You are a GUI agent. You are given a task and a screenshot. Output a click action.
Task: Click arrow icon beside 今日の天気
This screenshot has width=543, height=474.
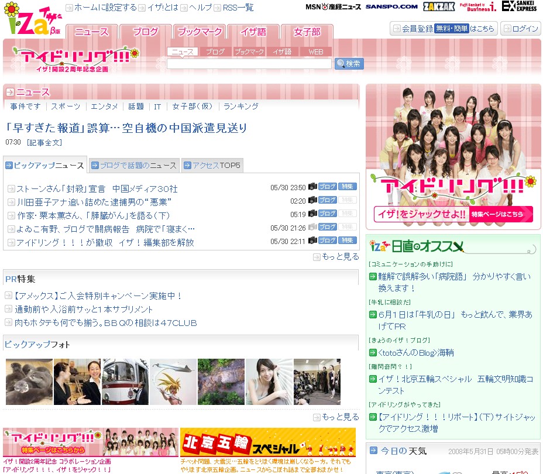pyautogui.click(x=373, y=451)
